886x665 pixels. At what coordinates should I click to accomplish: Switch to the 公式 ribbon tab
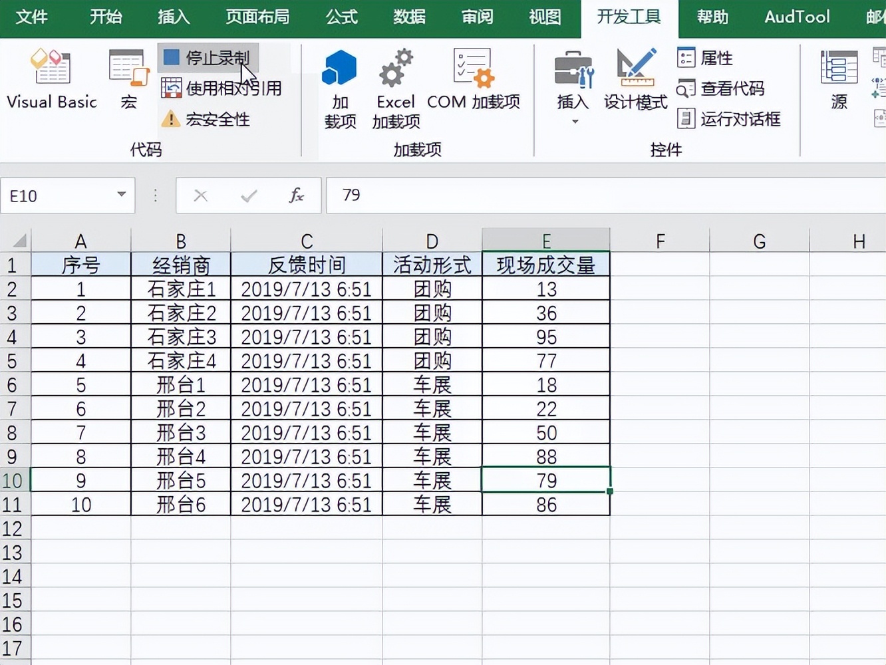pos(341,17)
